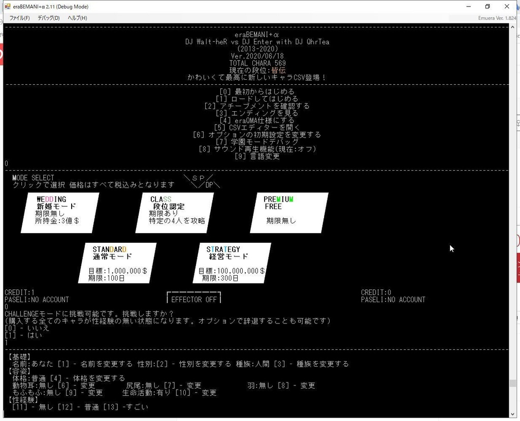Toggle [8] サウンド再生機能 setting
This screenshot has height=421, width=520.
(x=257, y=149)
